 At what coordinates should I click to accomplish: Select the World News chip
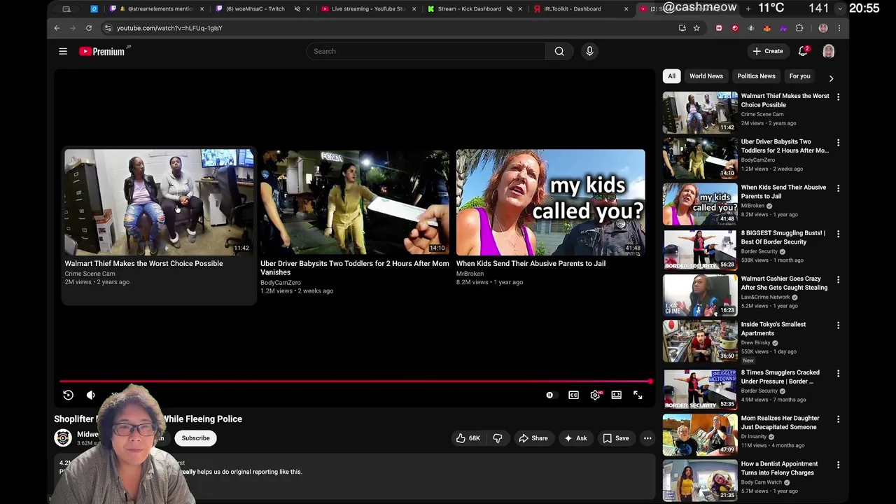coord(706,76)
